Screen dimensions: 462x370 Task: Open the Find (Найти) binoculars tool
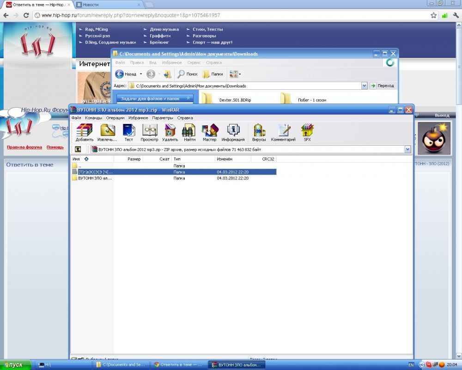(189, 132)
